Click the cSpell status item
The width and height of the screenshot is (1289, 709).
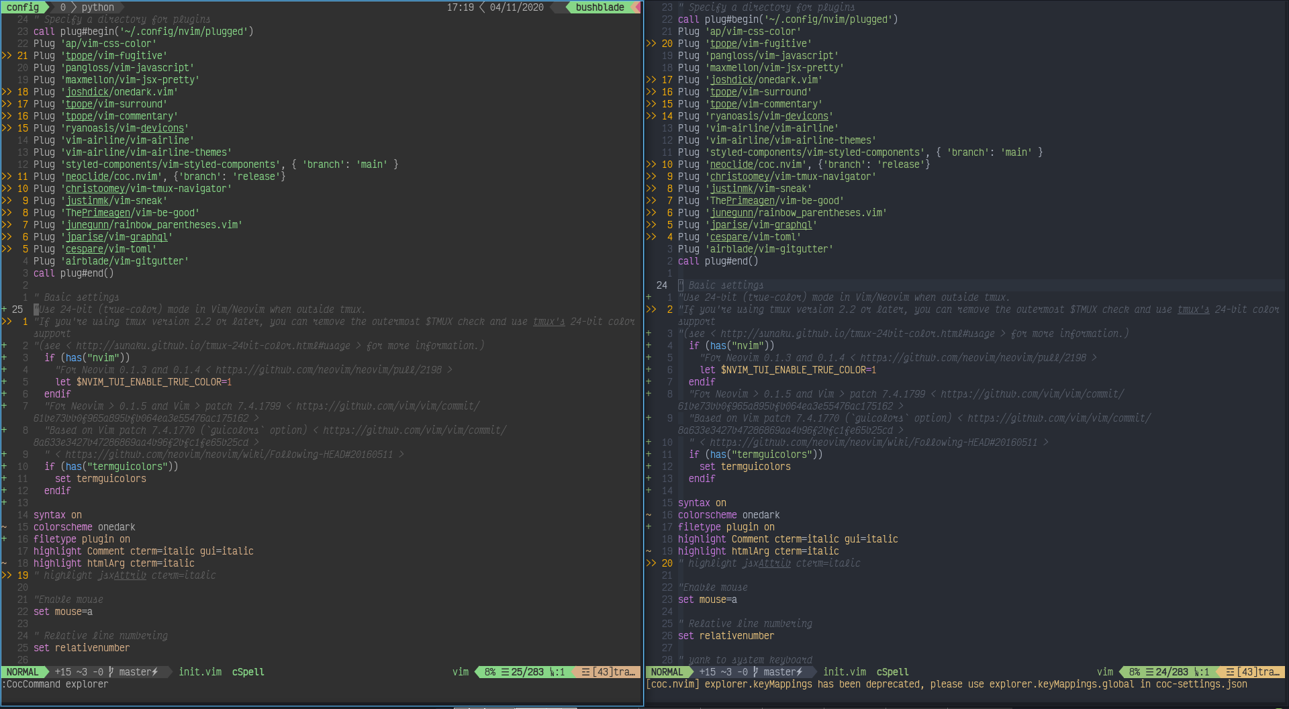click(248, 672)
